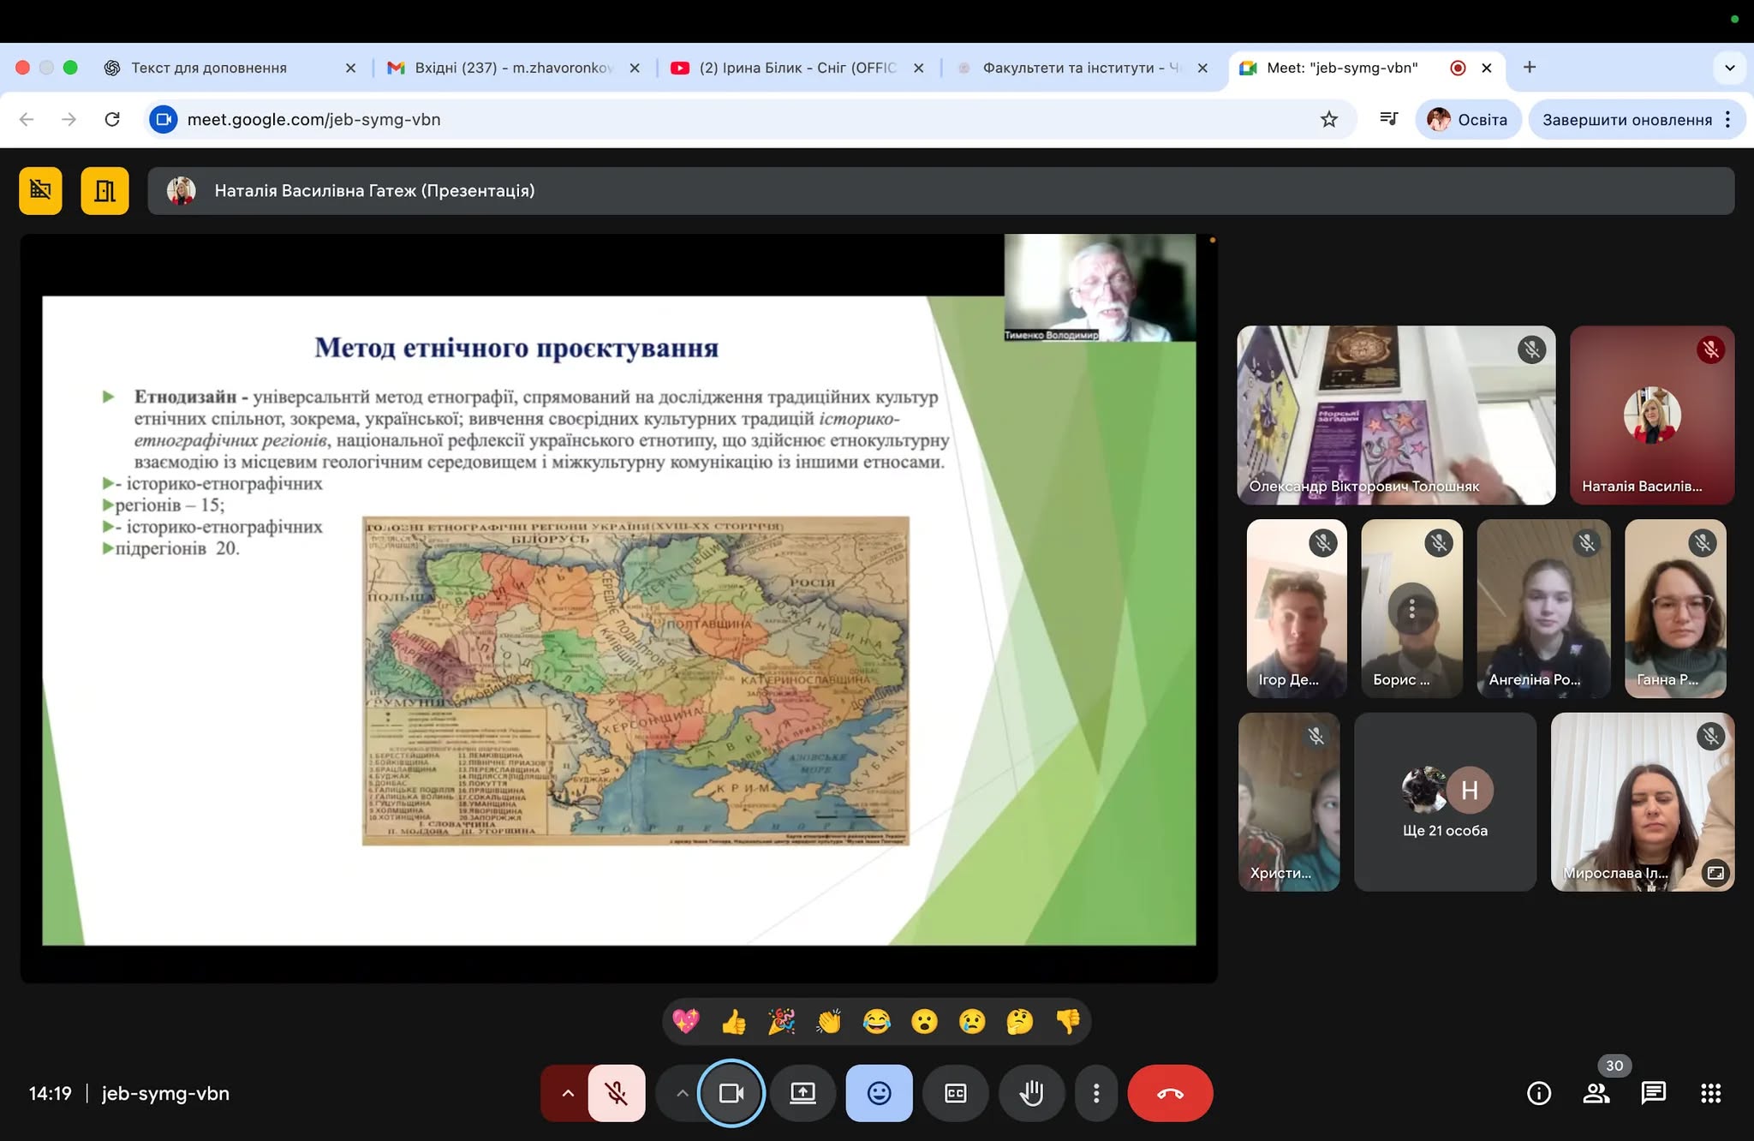Send party popper reaction

point(781,1021)
